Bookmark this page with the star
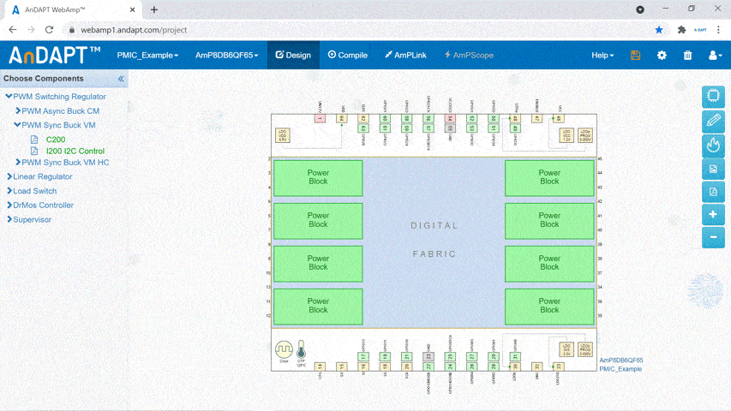Screen dimensions: 731x411 [x=659, y=30]
